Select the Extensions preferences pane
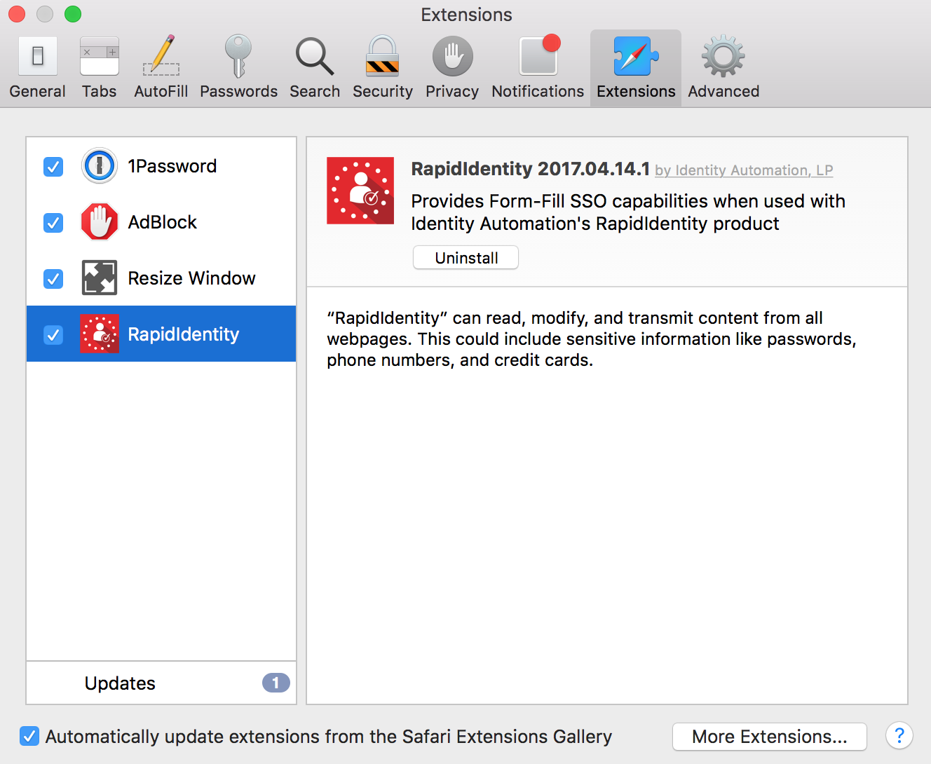Screen dimensions: 931x764 click(x=636, y=68)
